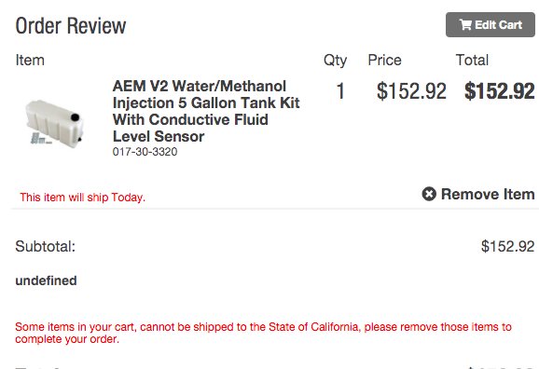539x369 pixels.
Task: Select the part number 017-30-3320
Action: pyautogui.click(x=145, y=152)
